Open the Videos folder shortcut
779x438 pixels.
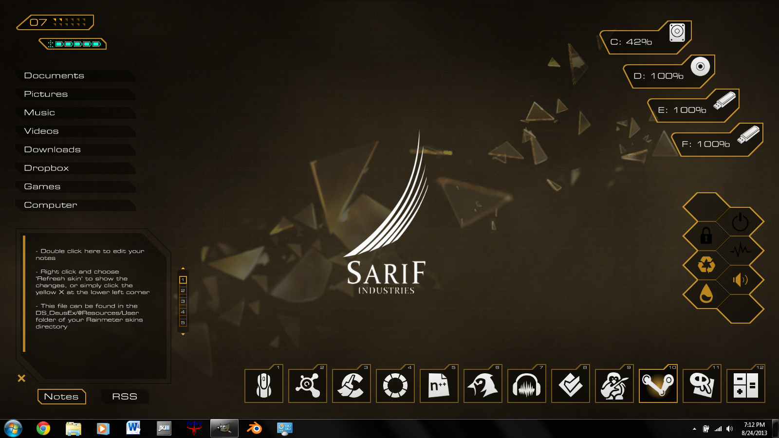[75, 131]
